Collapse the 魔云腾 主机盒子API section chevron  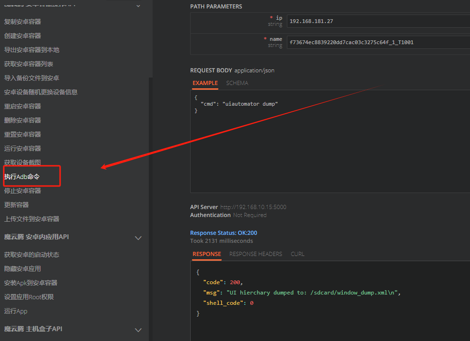click(x=138, y=330)
